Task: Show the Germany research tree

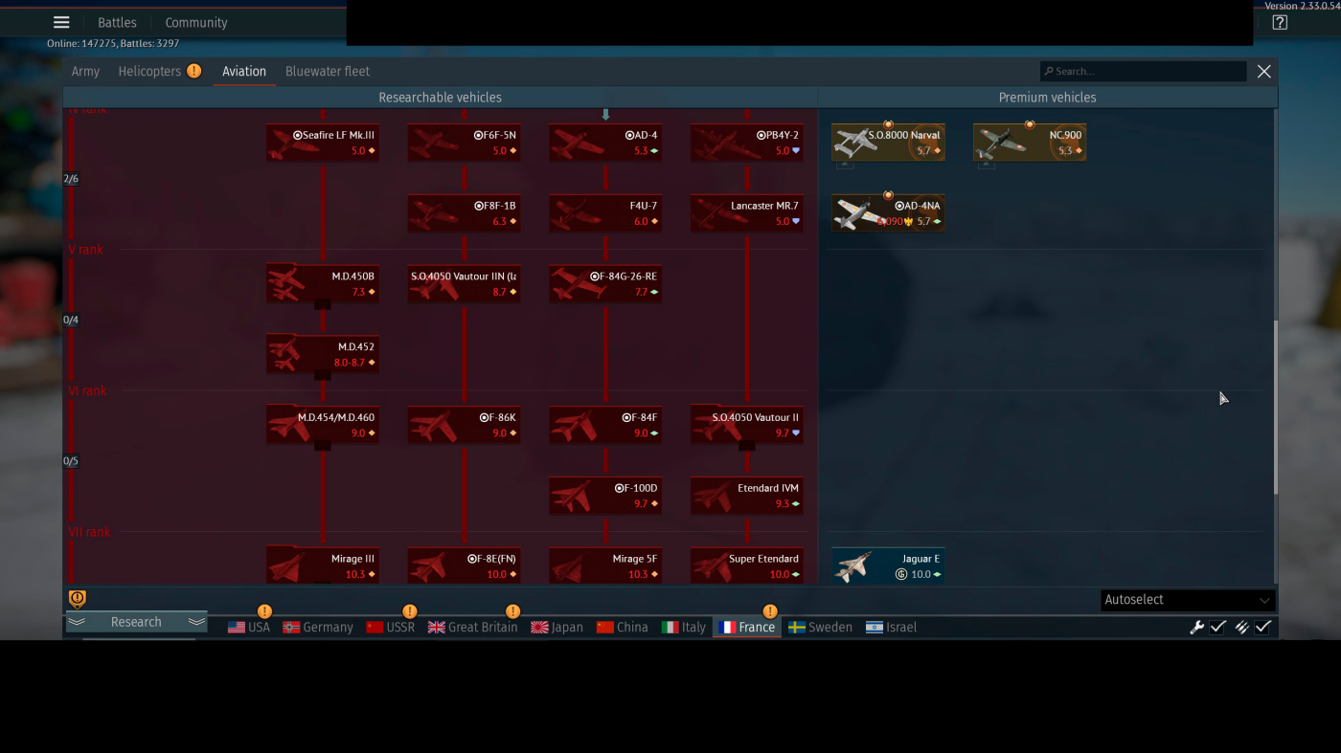Action: coord(318,628)
